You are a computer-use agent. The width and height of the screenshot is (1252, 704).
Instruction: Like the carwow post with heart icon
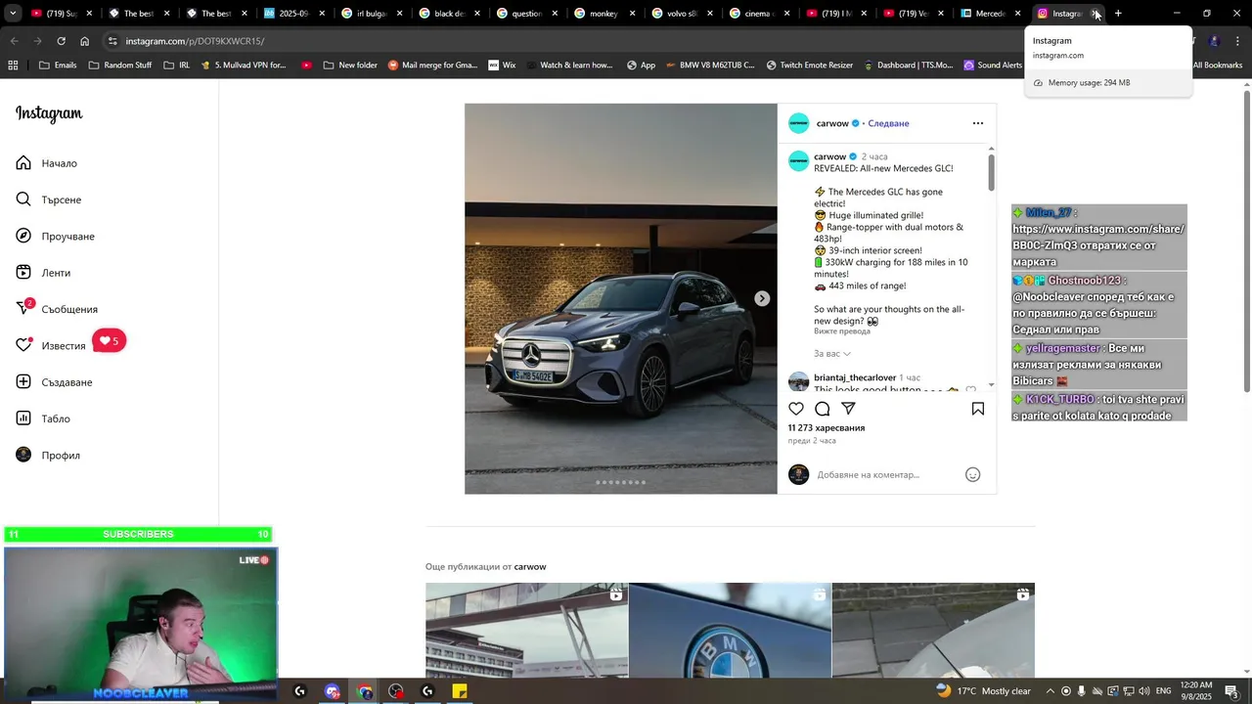coord(796,409)
